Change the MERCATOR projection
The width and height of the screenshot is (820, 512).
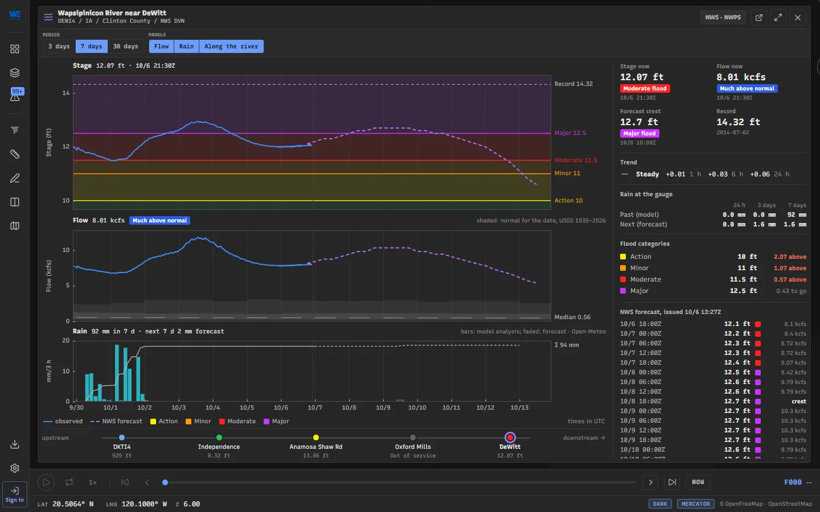point(696,504)
